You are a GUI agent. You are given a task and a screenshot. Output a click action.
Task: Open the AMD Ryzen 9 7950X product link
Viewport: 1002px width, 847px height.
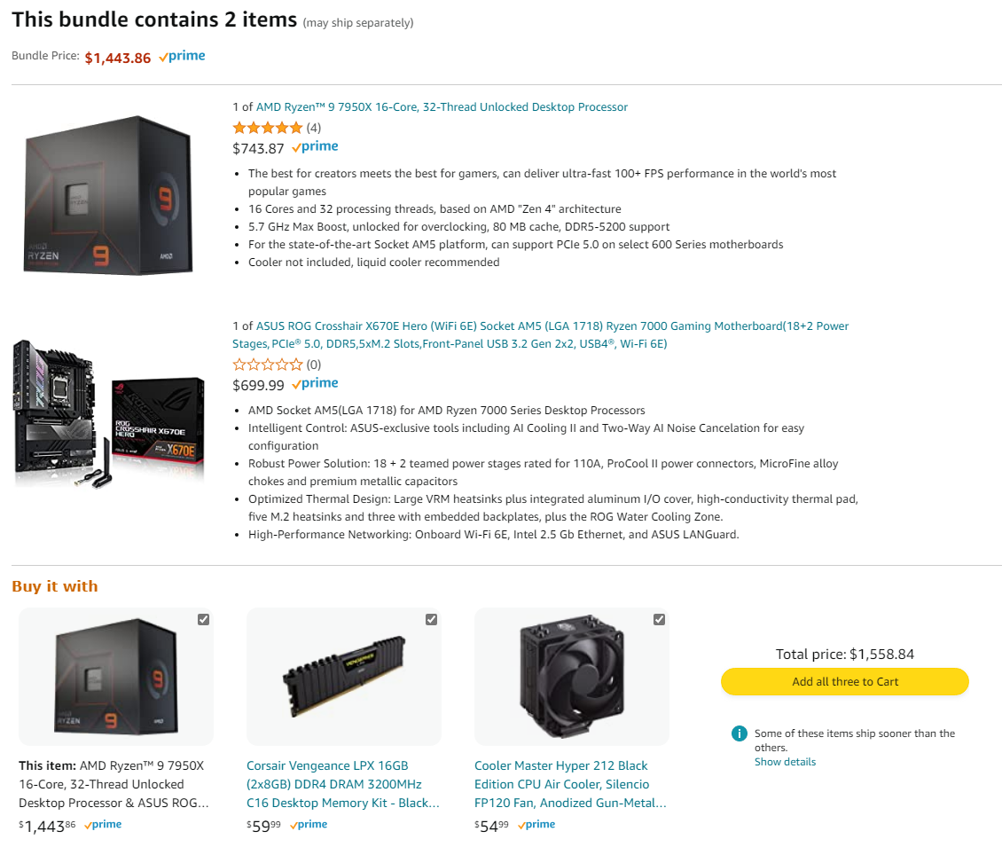click(442, 107)
